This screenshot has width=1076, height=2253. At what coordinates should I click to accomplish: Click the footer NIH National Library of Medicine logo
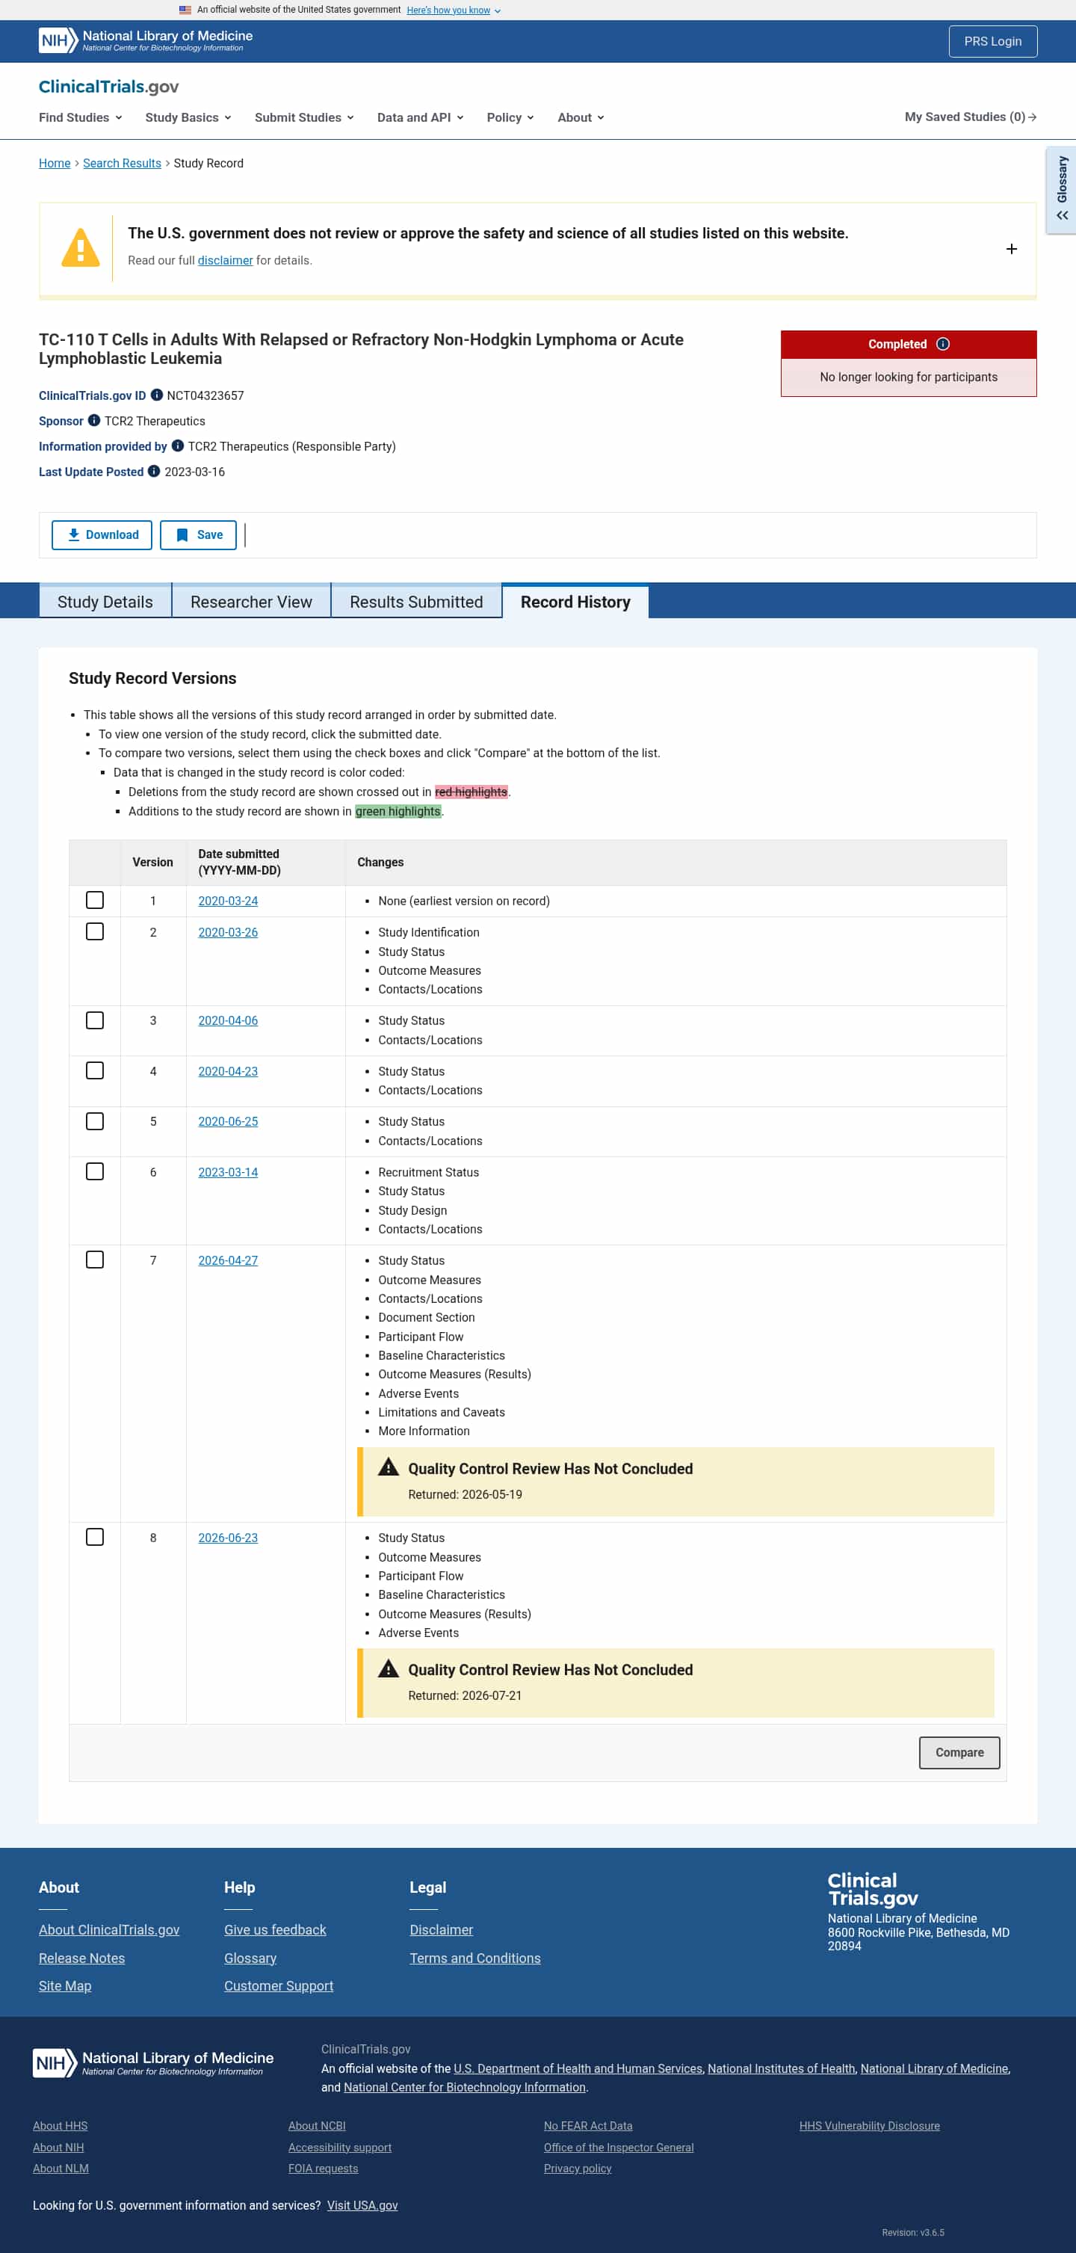pyautogui.click(x=153, y=2063)
